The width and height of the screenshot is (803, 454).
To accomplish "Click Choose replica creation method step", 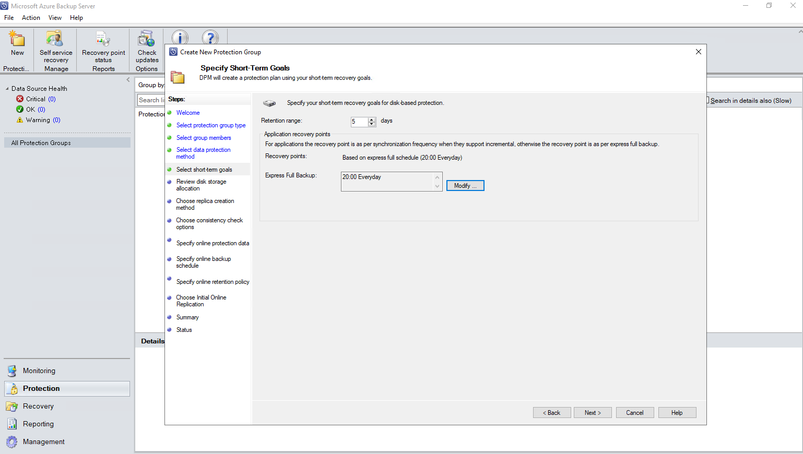I will (x=205, y=204).
